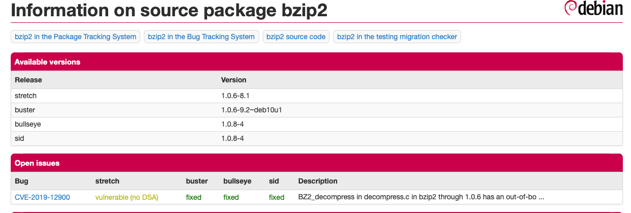The width and height of the screenshot is (631, 213).
Task: Click the bullseye column header in Open issues
Action: pos(237,181)
